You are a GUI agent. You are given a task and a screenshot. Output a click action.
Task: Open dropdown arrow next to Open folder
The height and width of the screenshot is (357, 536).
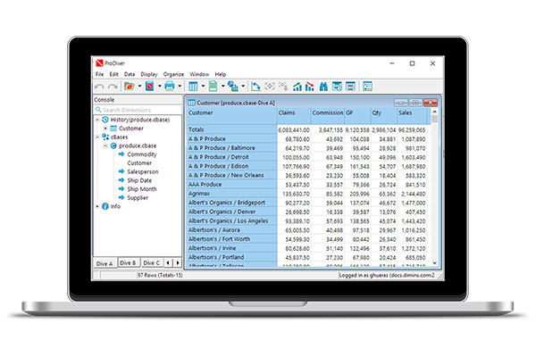[x=139, y=86]
